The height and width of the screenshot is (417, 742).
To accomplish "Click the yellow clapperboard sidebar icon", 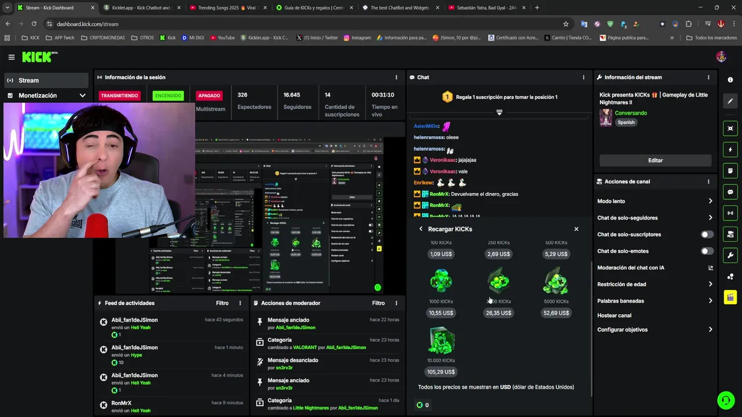I will [x=730, y=298].
